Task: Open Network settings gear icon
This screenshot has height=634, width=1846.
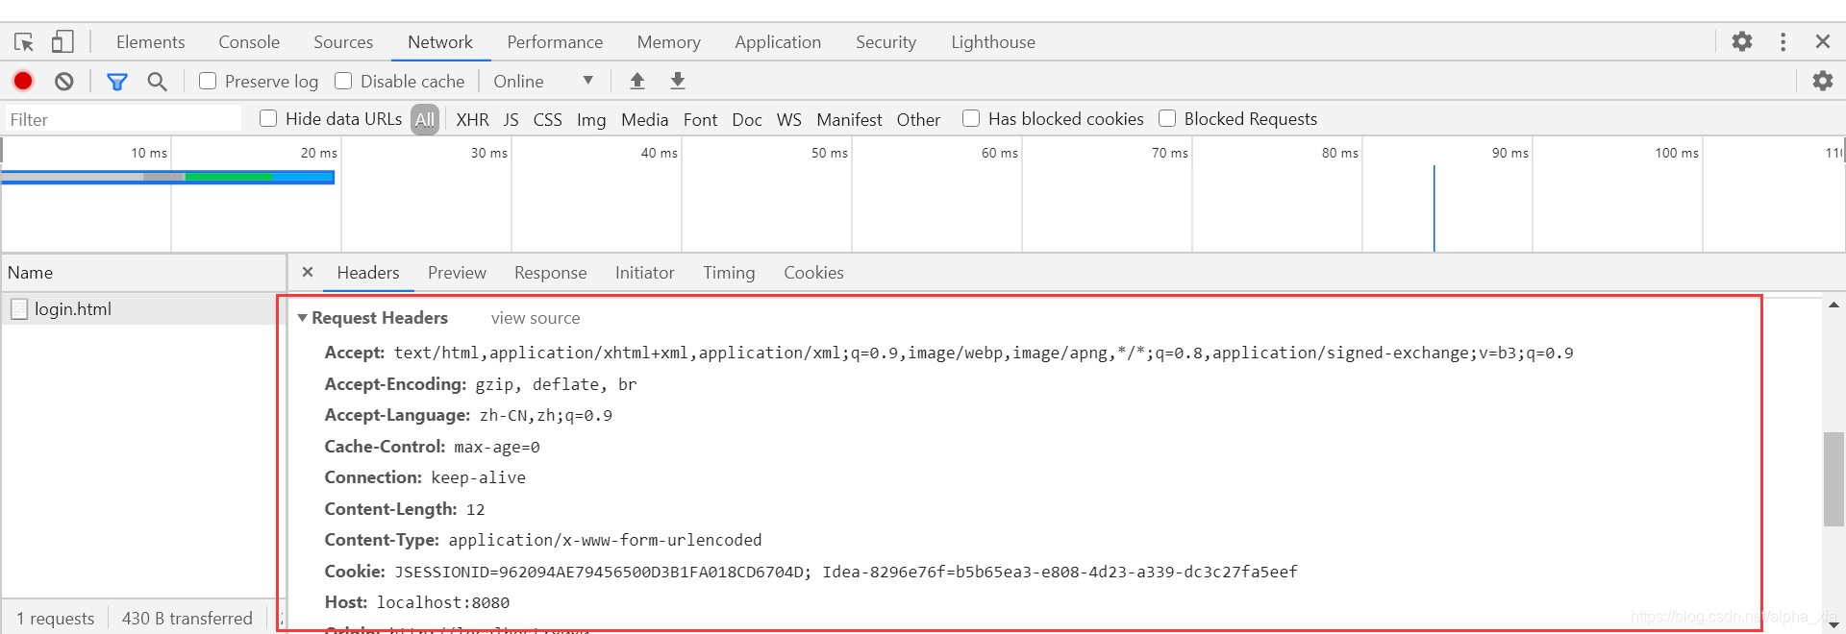Action: click(x=1823, y=81)
